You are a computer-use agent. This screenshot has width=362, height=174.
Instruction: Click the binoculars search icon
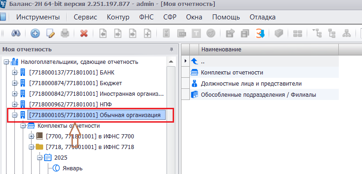16,34
